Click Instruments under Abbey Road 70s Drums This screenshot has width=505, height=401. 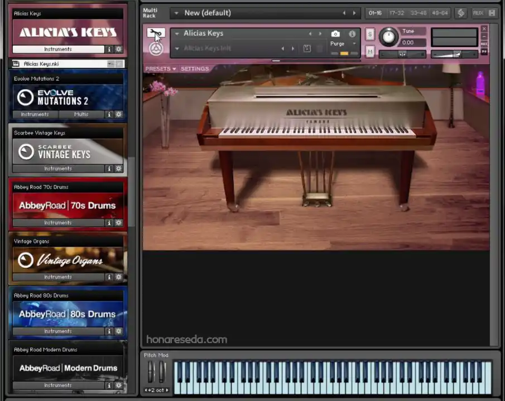click(58, 223)
